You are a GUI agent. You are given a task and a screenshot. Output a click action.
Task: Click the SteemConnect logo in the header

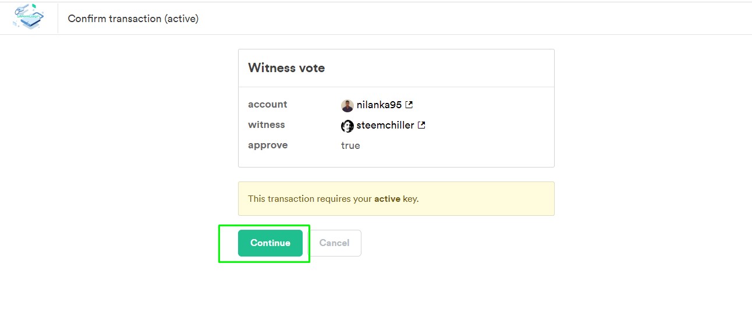tap(28, 17)
